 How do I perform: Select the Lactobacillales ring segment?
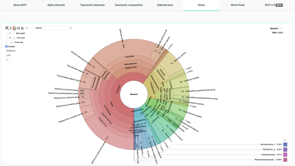click(107, 110)
